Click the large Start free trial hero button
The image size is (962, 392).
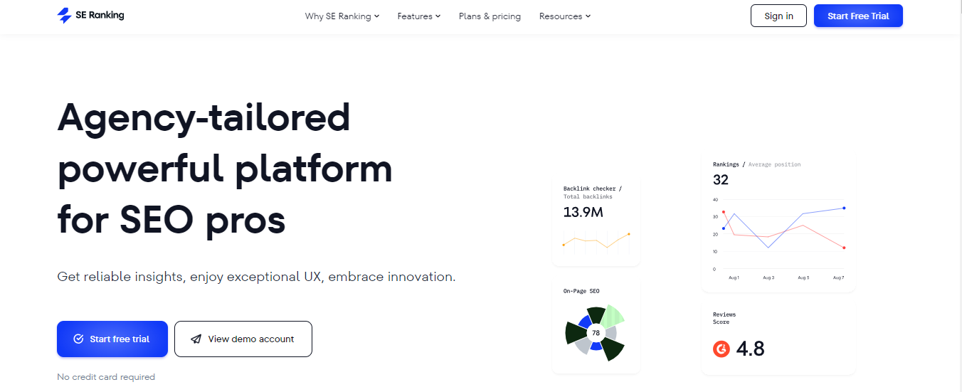click(x=112, y=339)
